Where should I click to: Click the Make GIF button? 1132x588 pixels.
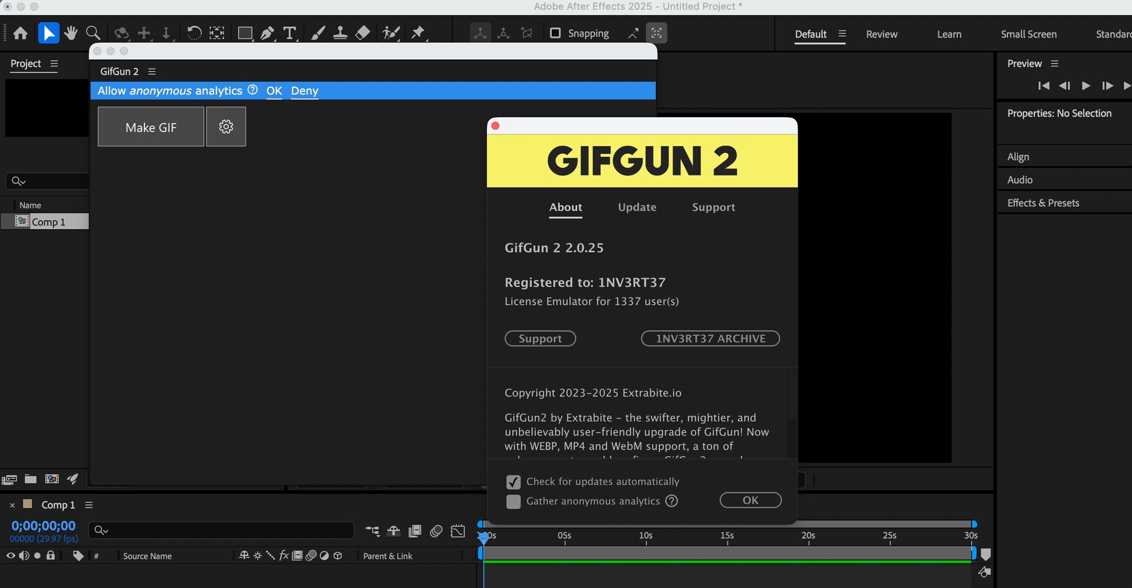tap(151, 127)
